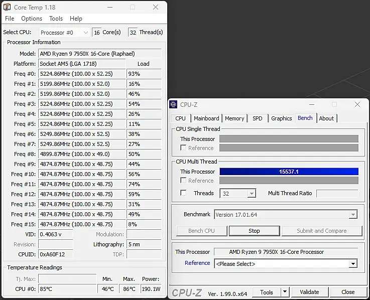This screenshot has height=300, width=370.
Task: Minimize the CPU-Z window
Action: [x=312, y=104]
